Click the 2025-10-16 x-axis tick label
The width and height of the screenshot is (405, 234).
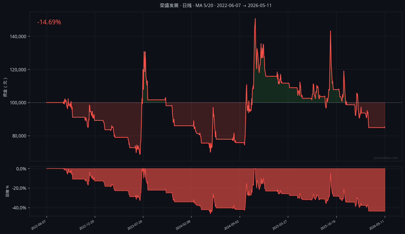[328, 225]
